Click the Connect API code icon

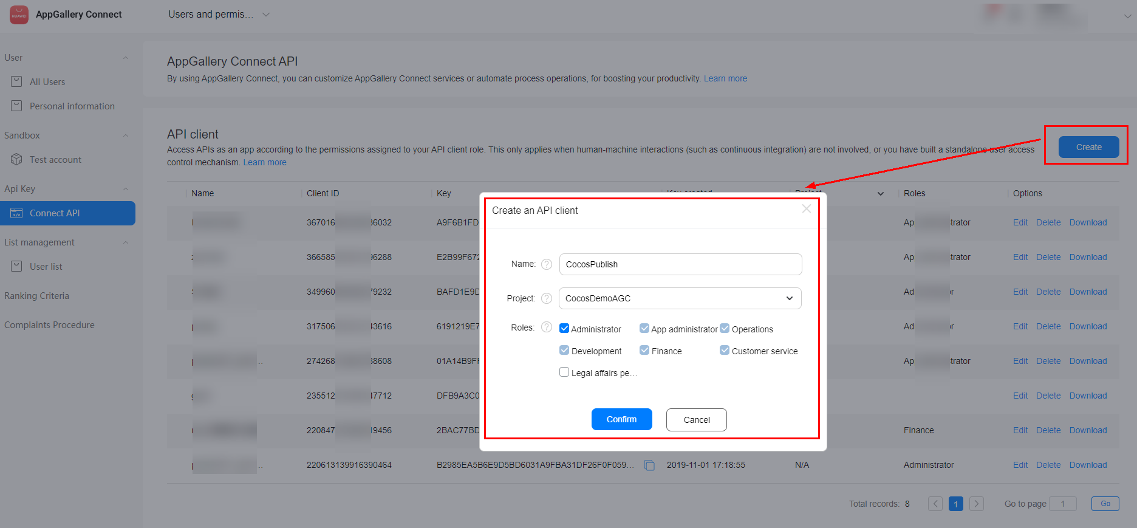16,213
